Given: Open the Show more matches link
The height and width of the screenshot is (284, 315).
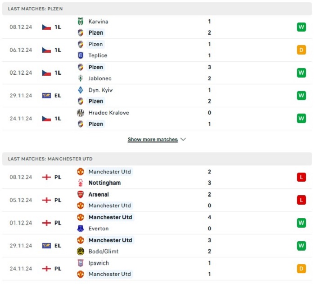Looking at the screenshot, I should (153, 139).
